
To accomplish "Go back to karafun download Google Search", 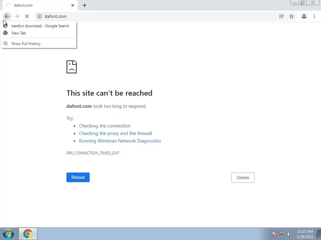I will (38, 26).
